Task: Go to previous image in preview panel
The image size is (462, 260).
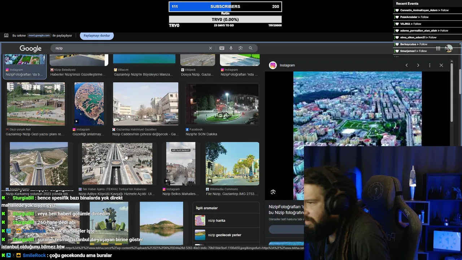Action: coord(406,65)
